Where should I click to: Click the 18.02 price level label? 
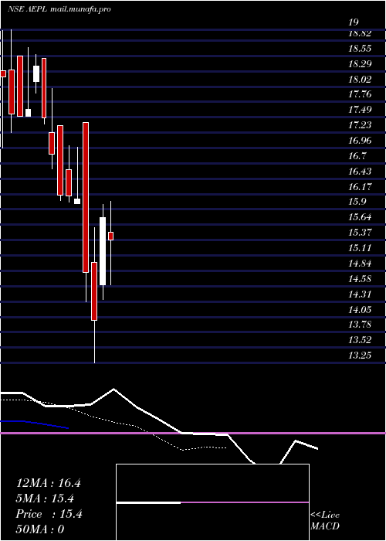360,80
